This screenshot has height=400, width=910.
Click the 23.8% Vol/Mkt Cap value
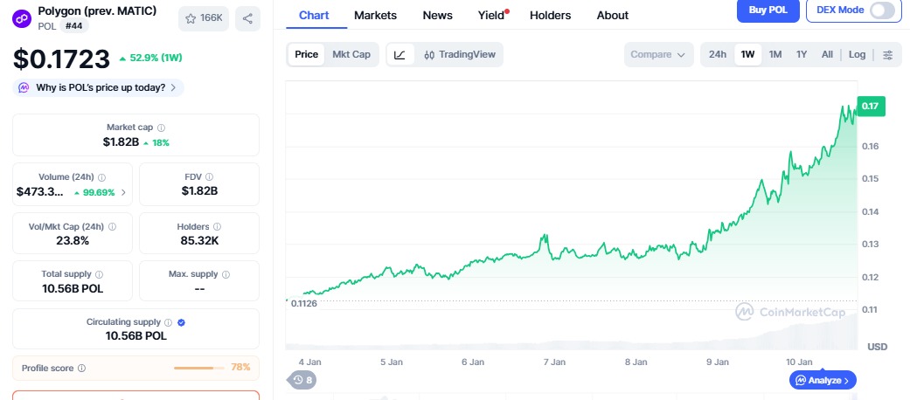[73, 240]
